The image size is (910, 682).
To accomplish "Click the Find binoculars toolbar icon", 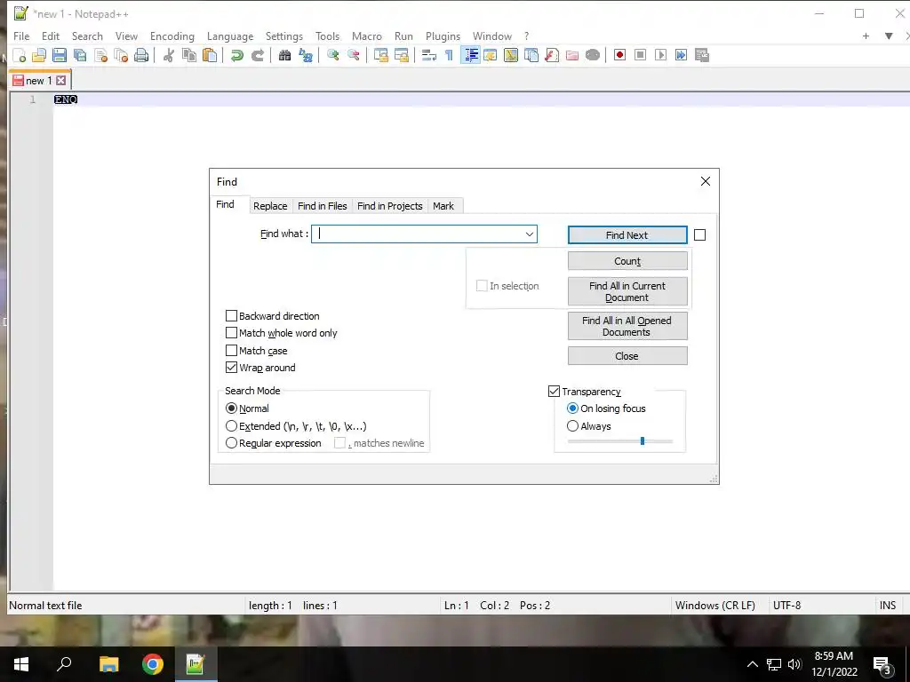I will point(284,55).
